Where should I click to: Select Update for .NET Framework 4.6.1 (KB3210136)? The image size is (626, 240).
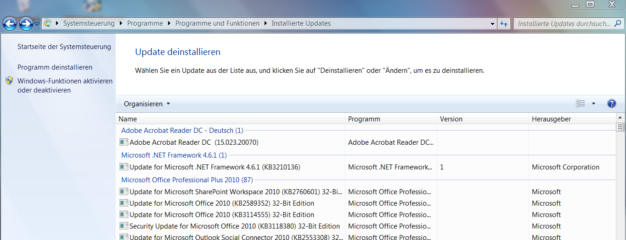tap(214, 167)
